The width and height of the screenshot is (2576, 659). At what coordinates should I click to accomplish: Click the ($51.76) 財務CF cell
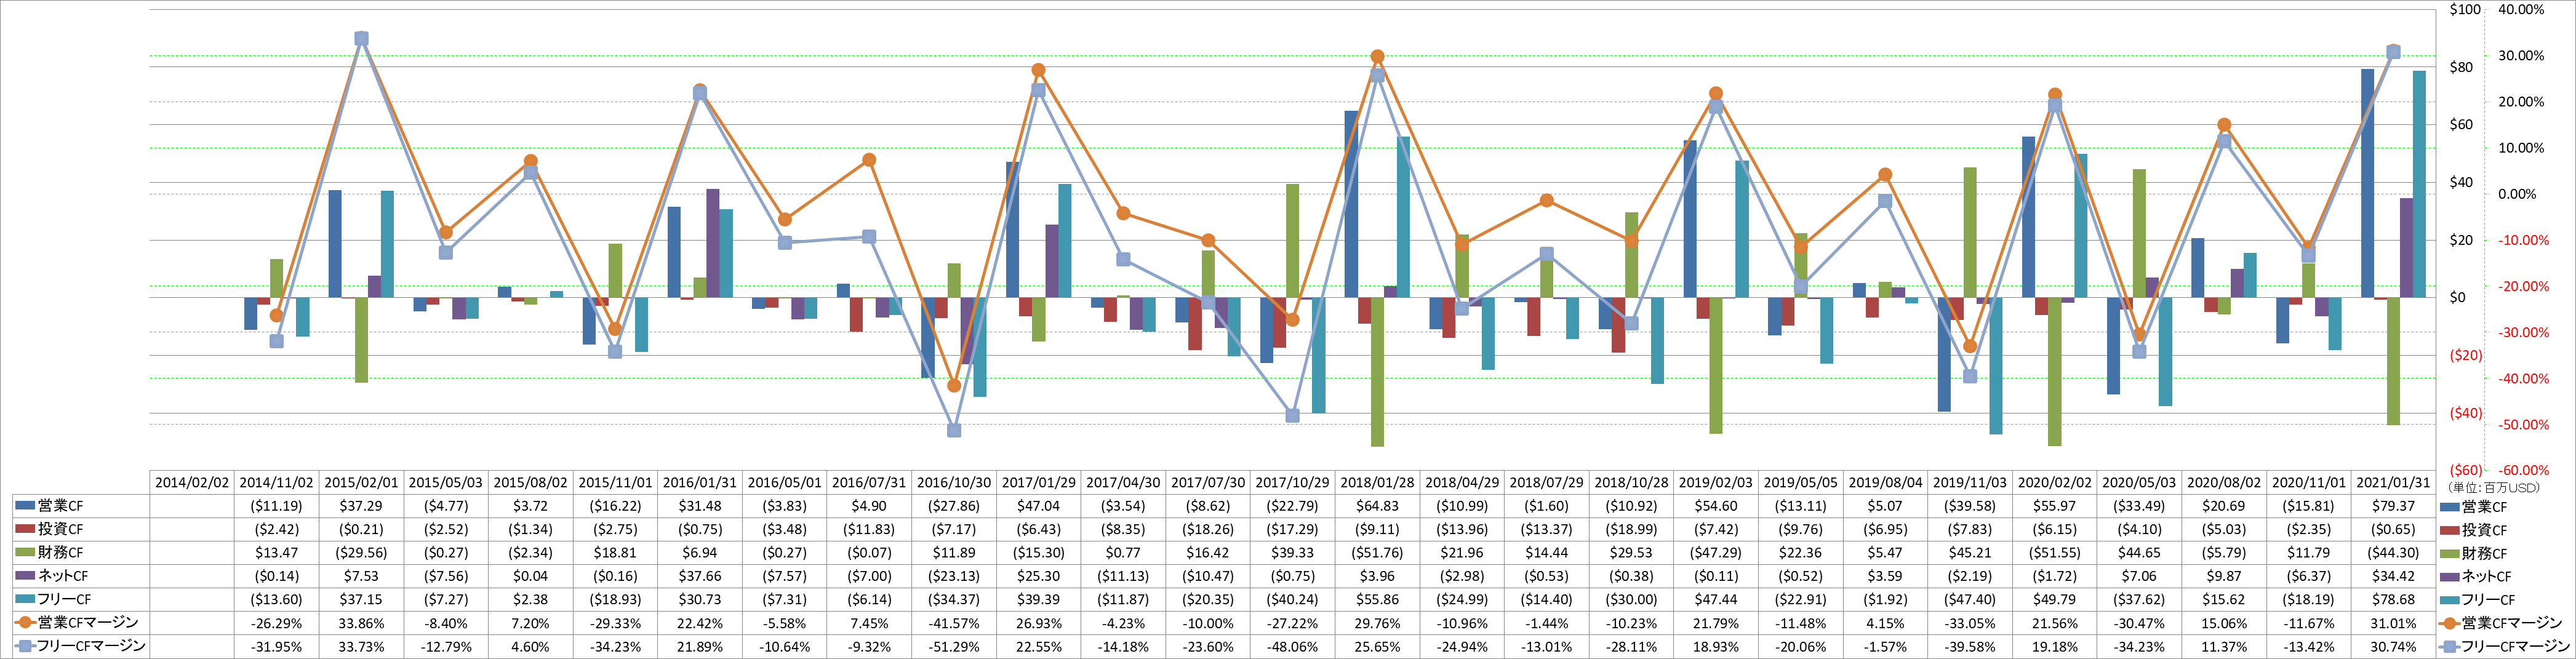[1377, 552]
